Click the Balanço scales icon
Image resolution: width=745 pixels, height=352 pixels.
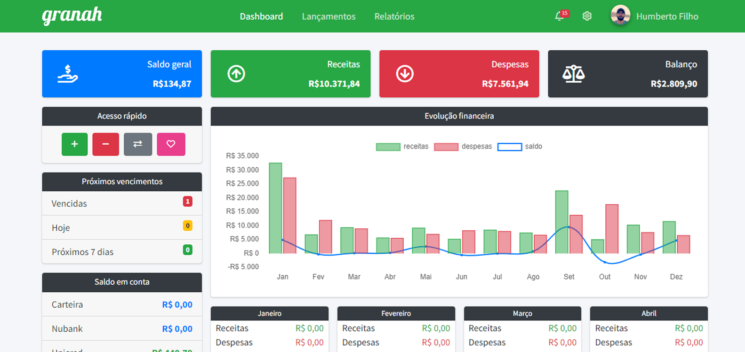point(573,74)
